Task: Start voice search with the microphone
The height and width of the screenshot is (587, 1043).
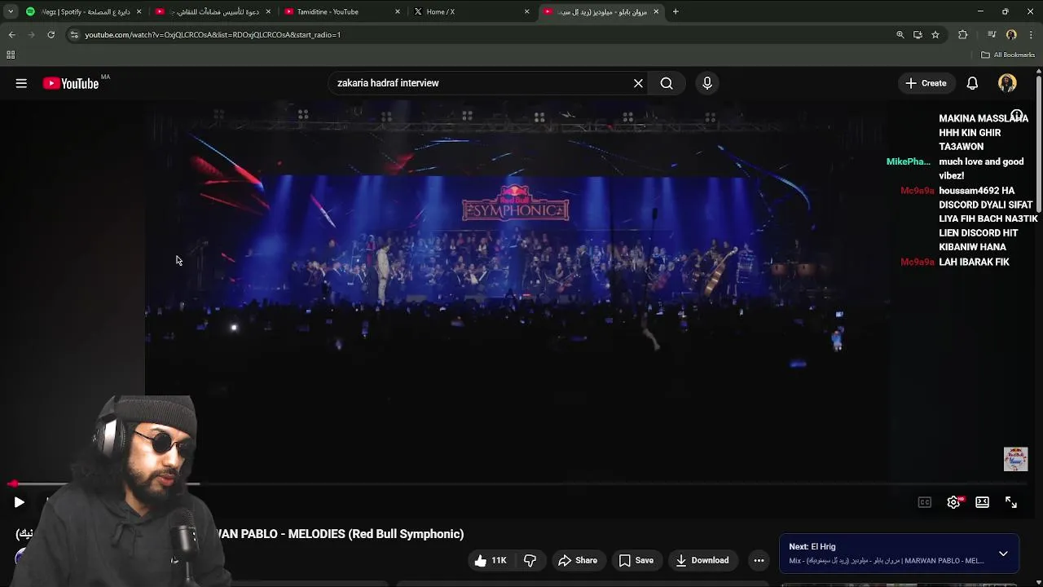Action: pyautogui.click(x=707, y=83)
